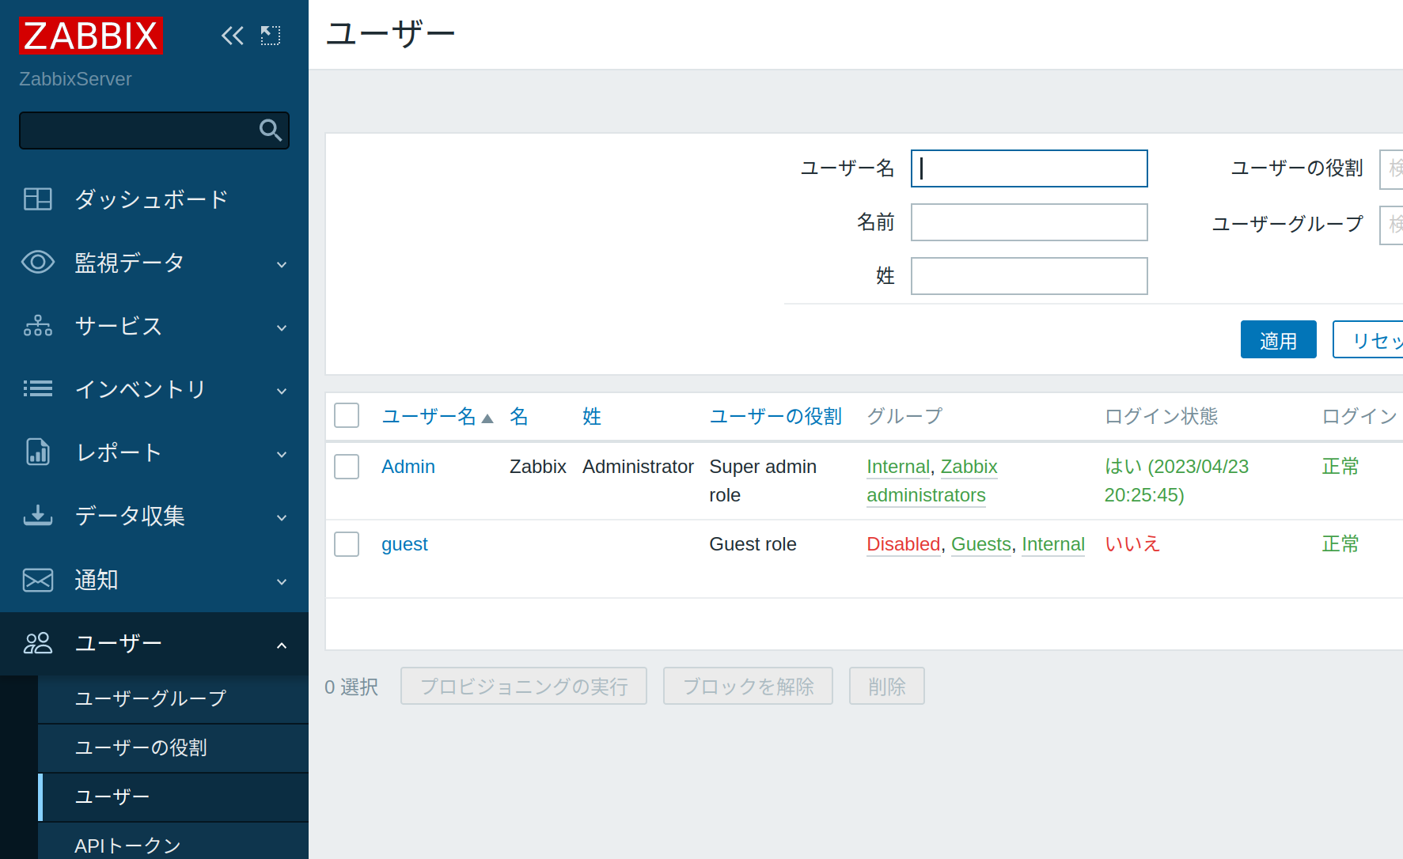Viewport: 1403px width, 859px height.
Task: Open the ダッシュボード dashboard icon
Action: click(37, 199)
